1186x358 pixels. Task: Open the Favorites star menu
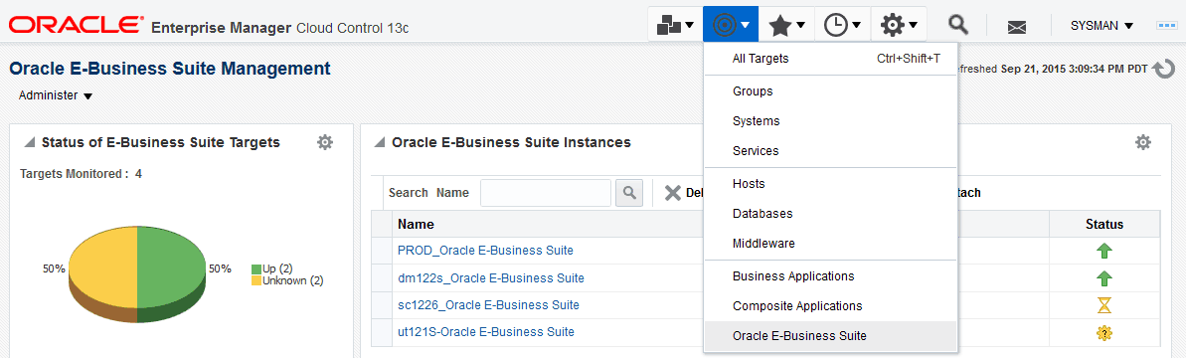pos(786,25)
